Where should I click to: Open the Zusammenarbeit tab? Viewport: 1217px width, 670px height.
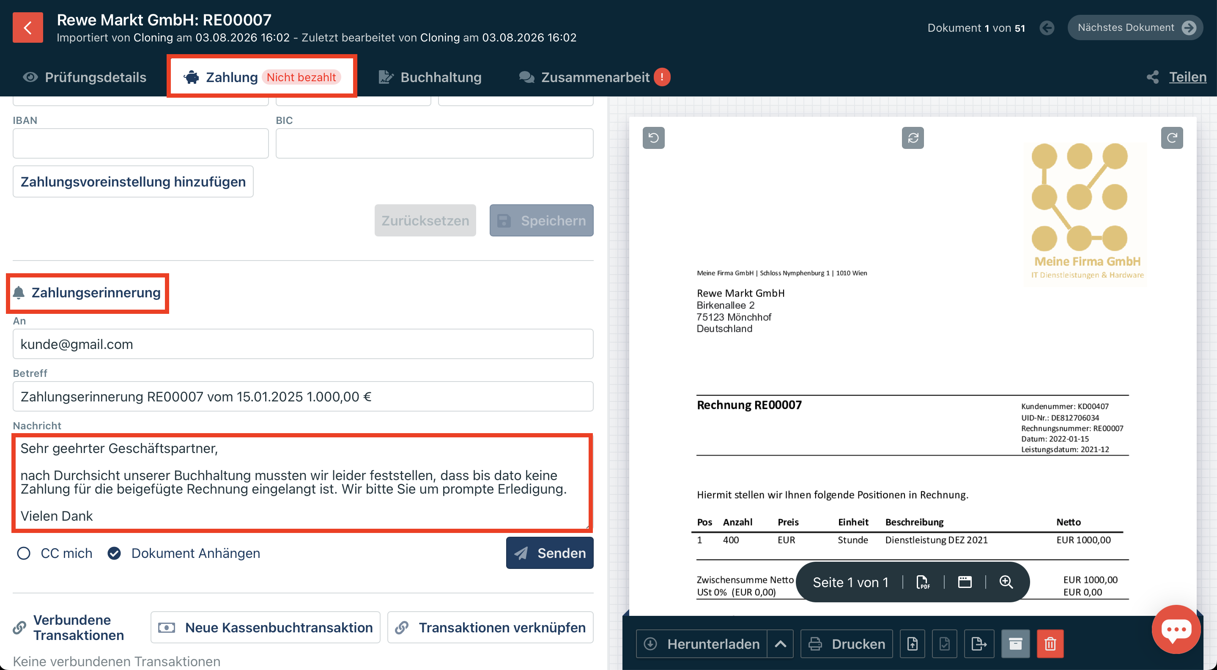tap(594, 77)
